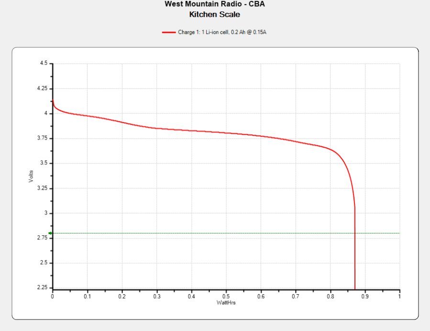430x331 pixels.
Task: Click the 2.75 tick label on Volts axis
Action: [x=42, y=238]
